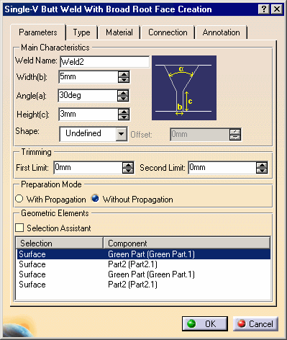Click the Width(b) value field
The width and height of the screenshot is (287, 340).
pyautogui.click(x=88, y=77)
